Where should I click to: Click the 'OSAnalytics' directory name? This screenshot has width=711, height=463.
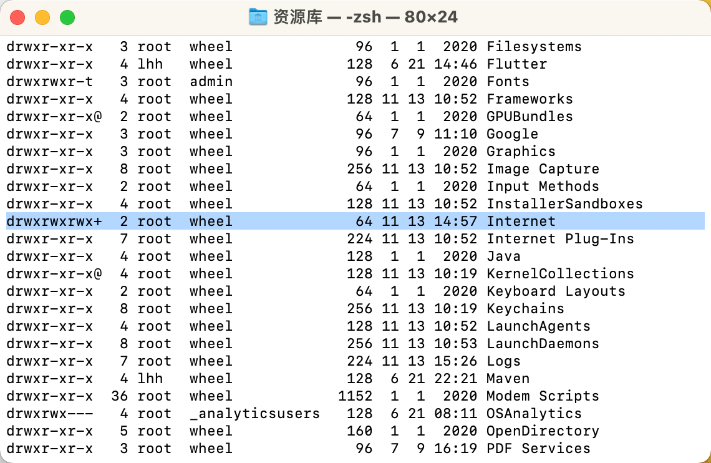click(534, 414)
